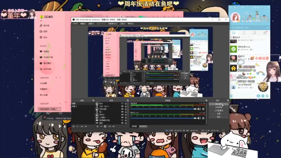Add a new source in OBS
The width and height of the screenshot is (281, 158).
coord(97,126)
